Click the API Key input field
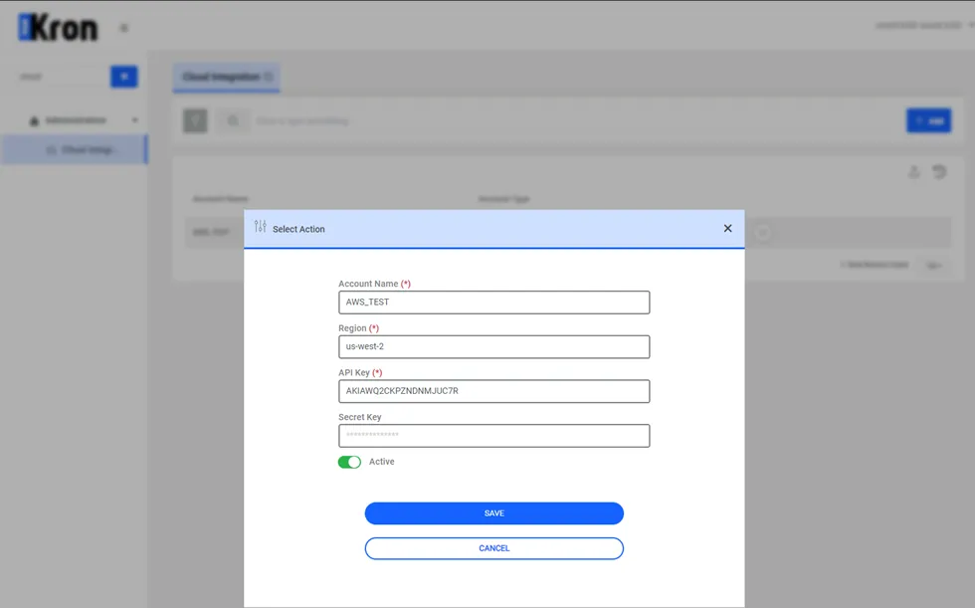 (x=493, y=391)
